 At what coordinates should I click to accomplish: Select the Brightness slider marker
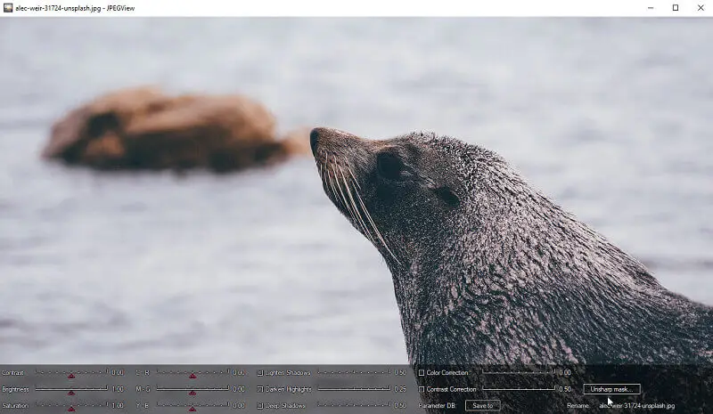[x=71, y=391]
